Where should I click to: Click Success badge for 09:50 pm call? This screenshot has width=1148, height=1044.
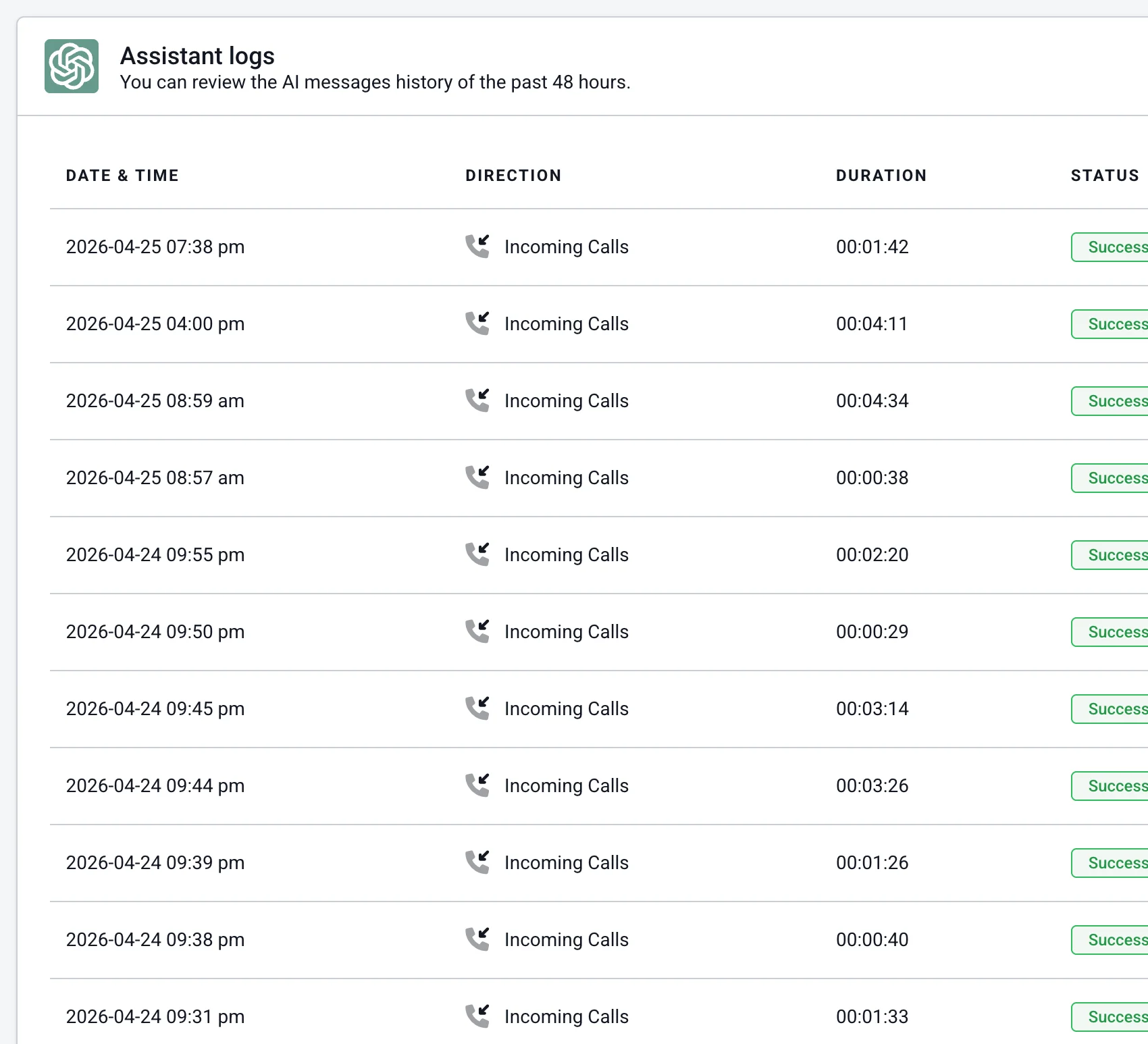pos(1110,632)
